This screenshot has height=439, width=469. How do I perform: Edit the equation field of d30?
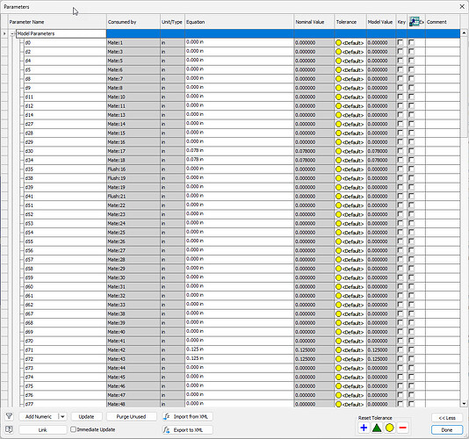[x=239, y=151]
